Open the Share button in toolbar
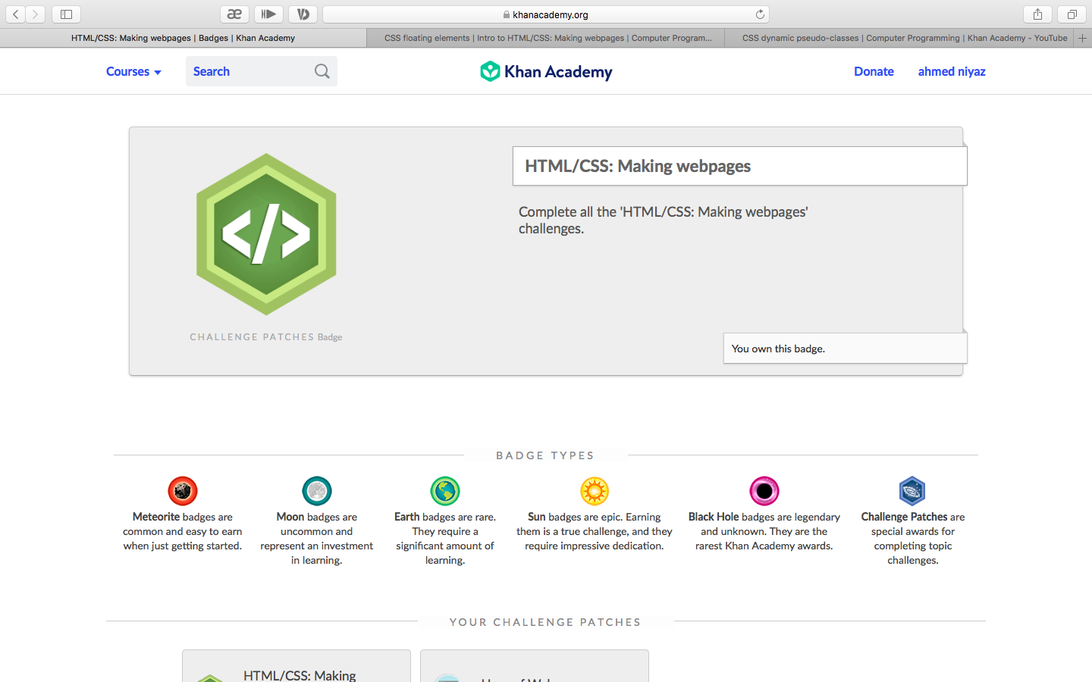Viewport: 1092px width, 682px height. click(x=1037, y=14)
